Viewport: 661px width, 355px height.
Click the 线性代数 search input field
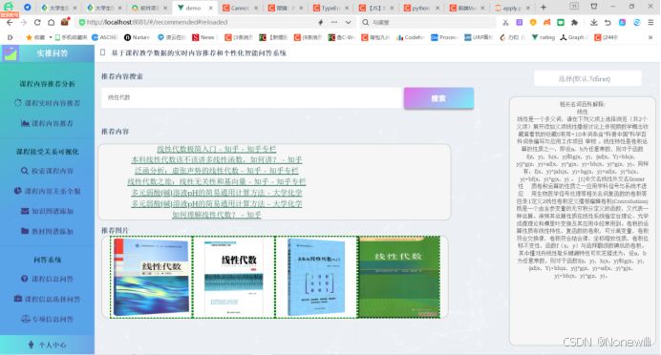pyautogui.click(x=251, y=97)
